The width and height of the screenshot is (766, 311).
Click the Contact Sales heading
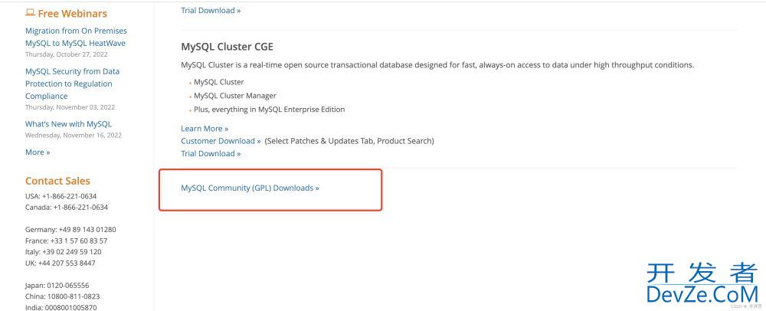coord(57,181)
